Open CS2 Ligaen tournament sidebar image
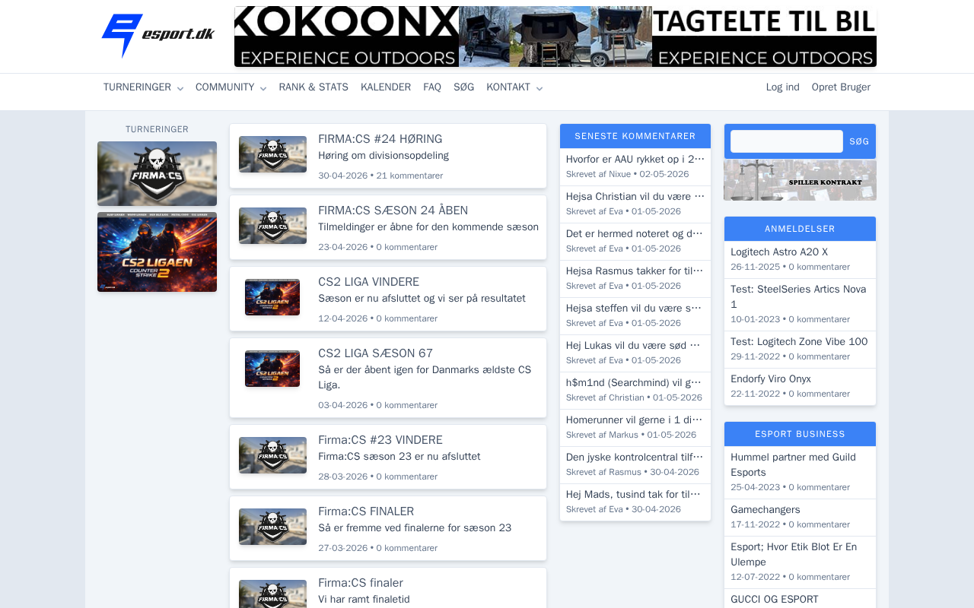 point(157,252)
